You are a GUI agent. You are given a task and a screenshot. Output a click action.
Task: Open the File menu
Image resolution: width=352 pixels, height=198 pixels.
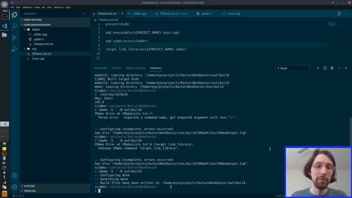click(x=12, y=7)
